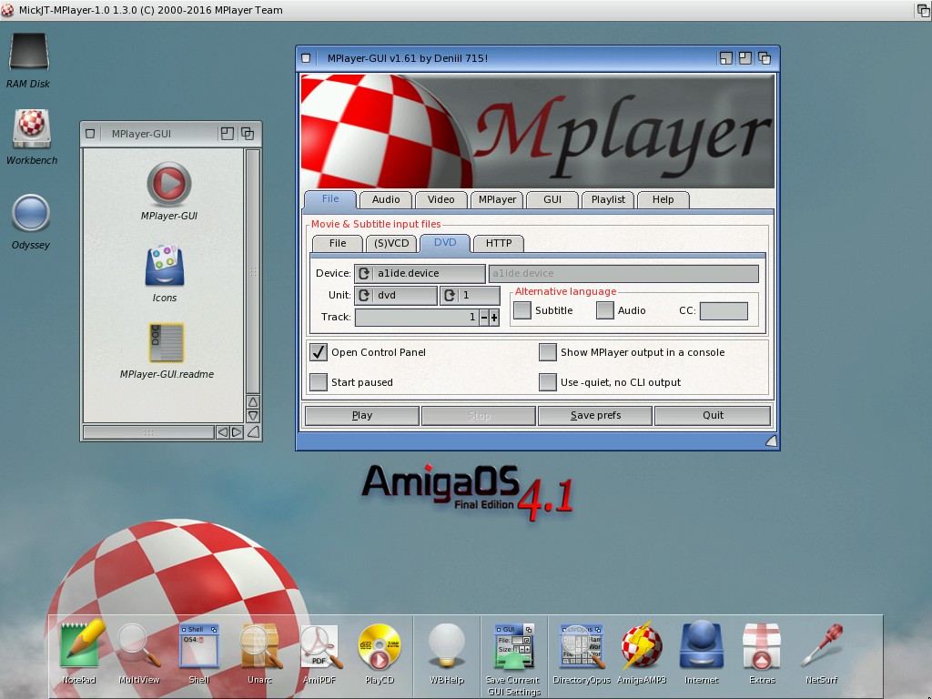Select the HTTP input tab
The width and height of the screenshot is (932, 699).
[498, 243]
